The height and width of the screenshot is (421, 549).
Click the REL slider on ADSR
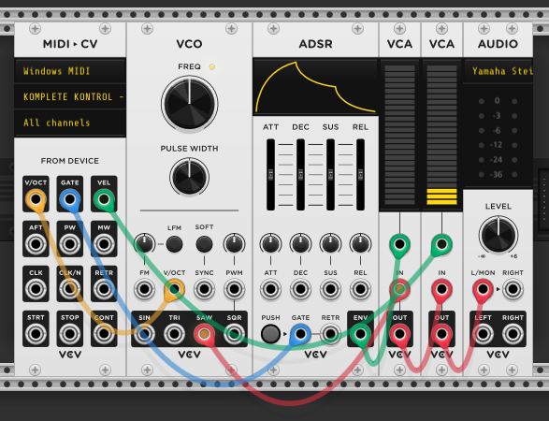click(360, 174)
